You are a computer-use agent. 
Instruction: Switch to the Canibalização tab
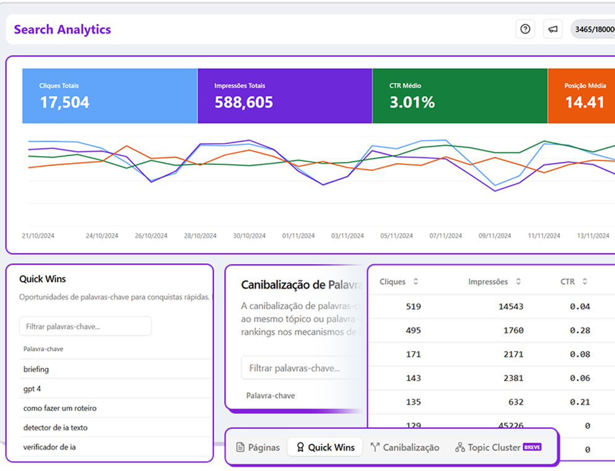pyautogui.click(x=405, y=447)
